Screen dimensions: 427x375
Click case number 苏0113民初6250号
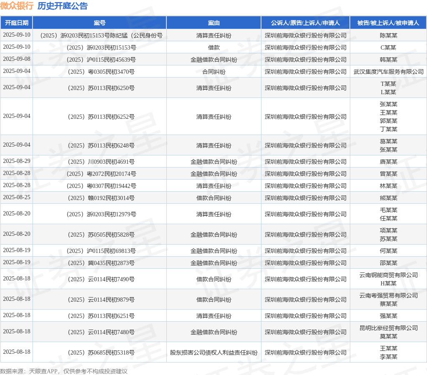(x=101, y=88)
